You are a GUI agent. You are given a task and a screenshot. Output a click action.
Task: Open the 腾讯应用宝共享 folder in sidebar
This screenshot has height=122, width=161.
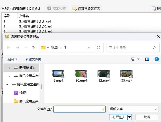click(27, 101)
